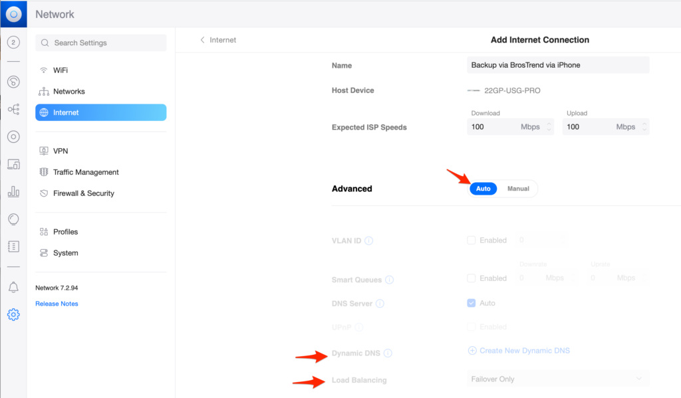
Task: Adjust the Download speed stepper arrows
Action: (549, 127)
